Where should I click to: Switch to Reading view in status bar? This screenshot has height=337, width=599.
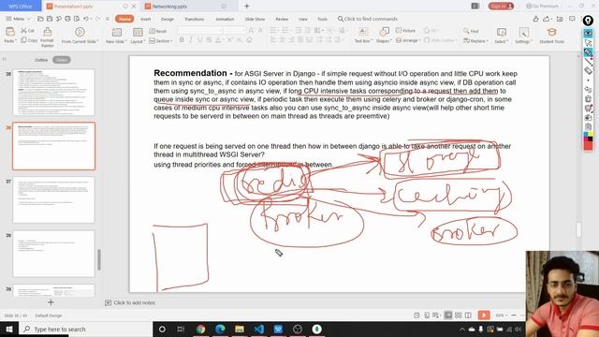[x=468, y=315]
